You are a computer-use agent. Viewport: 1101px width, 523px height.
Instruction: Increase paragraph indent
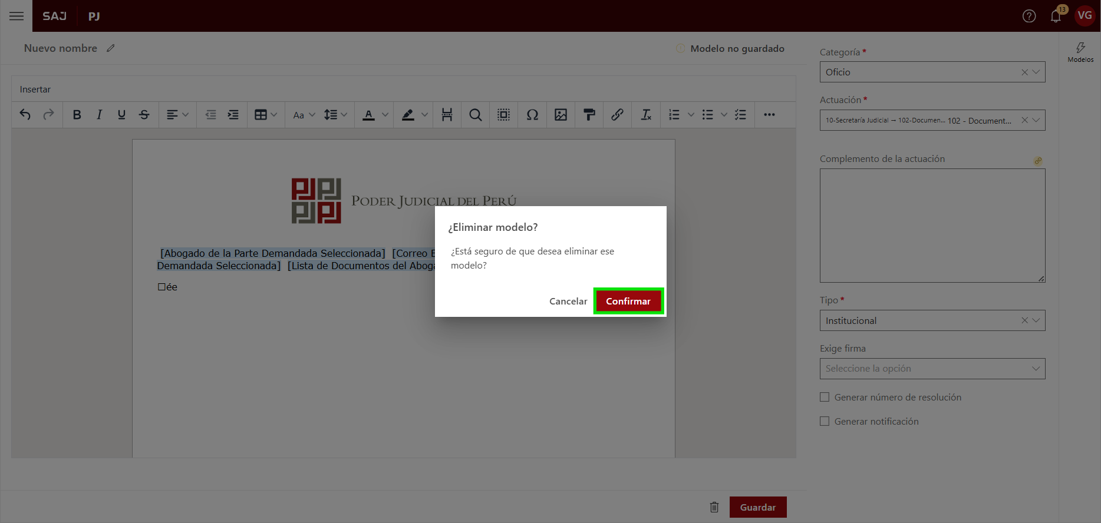pos(233,114)
